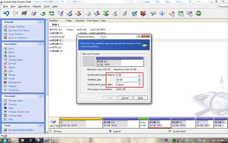
Task: Click toolbar Check icon with green checkmark
Action: [x=135, y=14]
